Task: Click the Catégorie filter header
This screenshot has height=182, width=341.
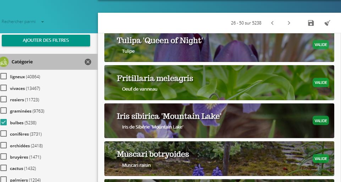Action: [x=49, y=62]
